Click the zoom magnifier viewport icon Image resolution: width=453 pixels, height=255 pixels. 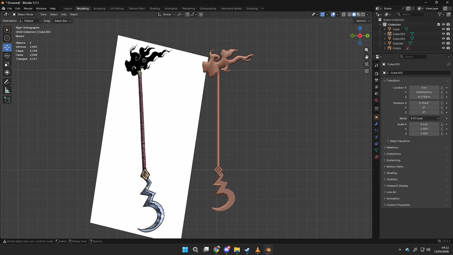click(366, 50)
